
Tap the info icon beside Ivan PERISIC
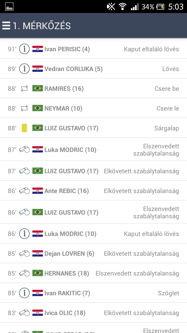click(24, 49)
